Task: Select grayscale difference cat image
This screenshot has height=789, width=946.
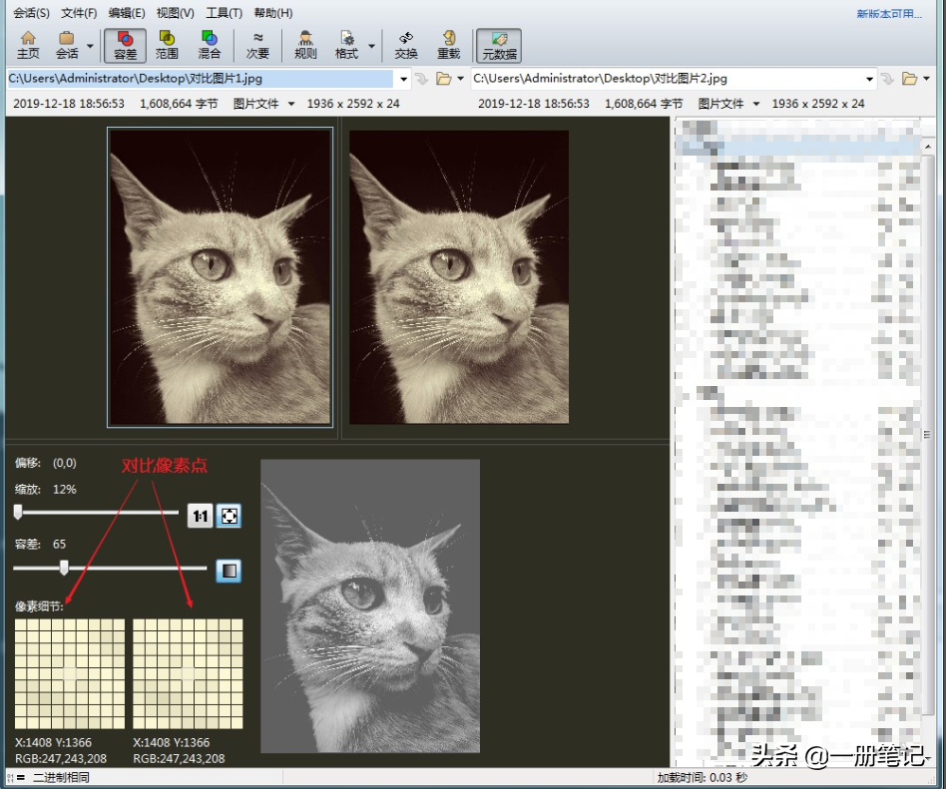Action: pyautogui.click(x=370, y=606)
